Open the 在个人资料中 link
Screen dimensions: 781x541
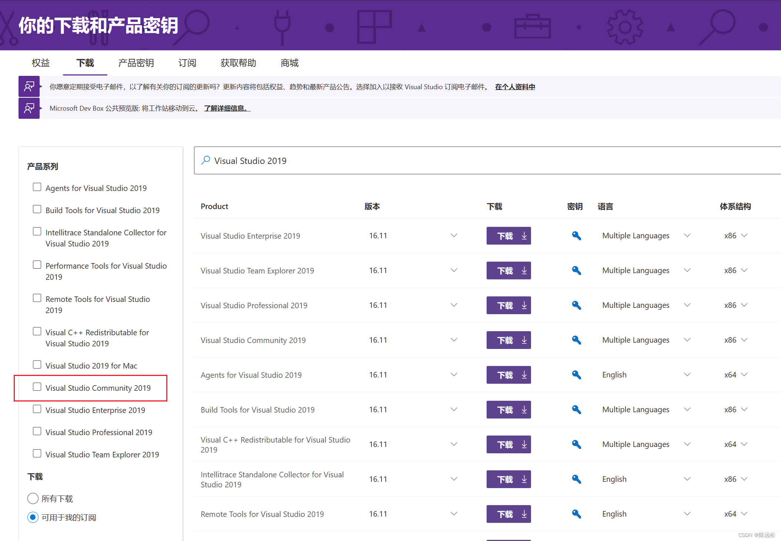[515, 87]
